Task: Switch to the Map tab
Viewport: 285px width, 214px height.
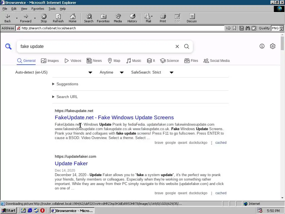Action: tap(114, 61)
